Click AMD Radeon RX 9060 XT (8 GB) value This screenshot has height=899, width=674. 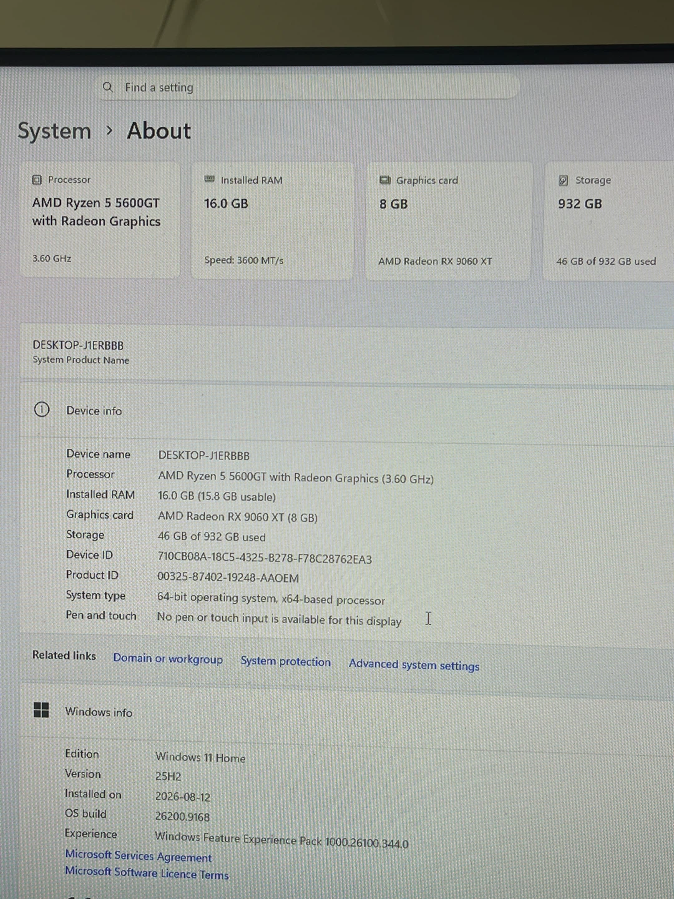[238, 517]
